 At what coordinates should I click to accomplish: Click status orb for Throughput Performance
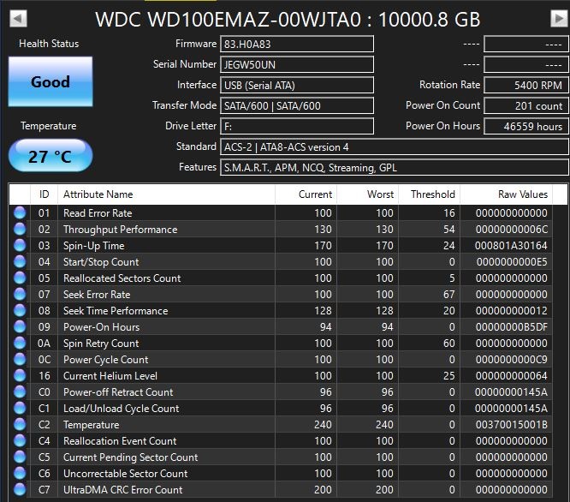pos(20,229)
